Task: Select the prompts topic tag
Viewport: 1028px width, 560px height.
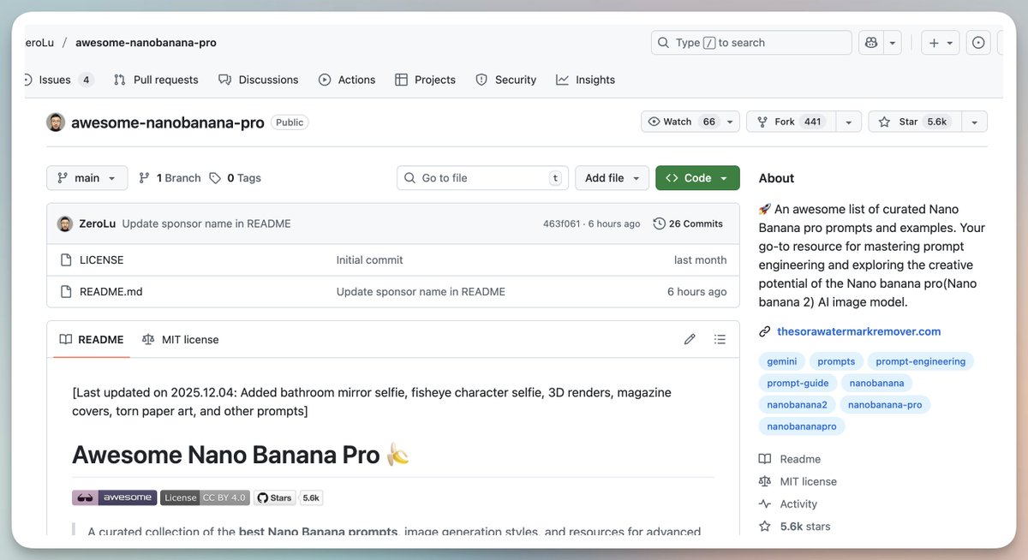Action: tap(836, 361)
